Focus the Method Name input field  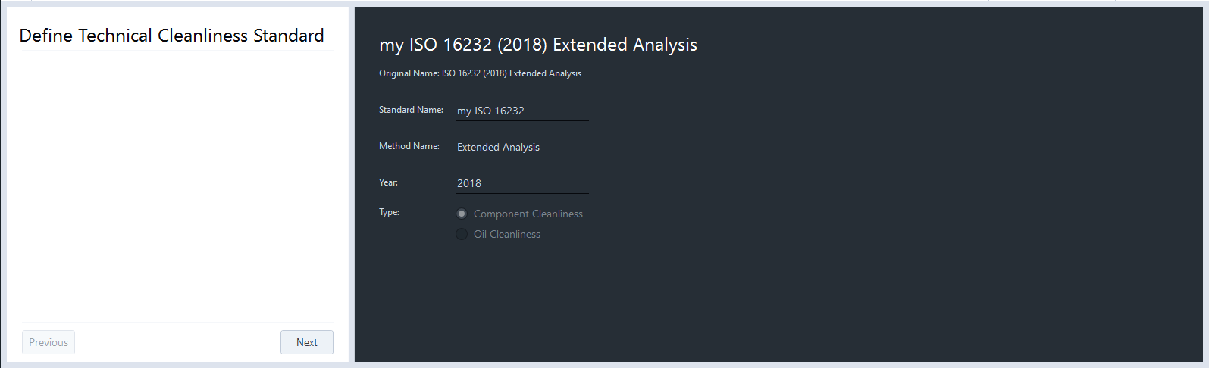[x=521, y=147]
